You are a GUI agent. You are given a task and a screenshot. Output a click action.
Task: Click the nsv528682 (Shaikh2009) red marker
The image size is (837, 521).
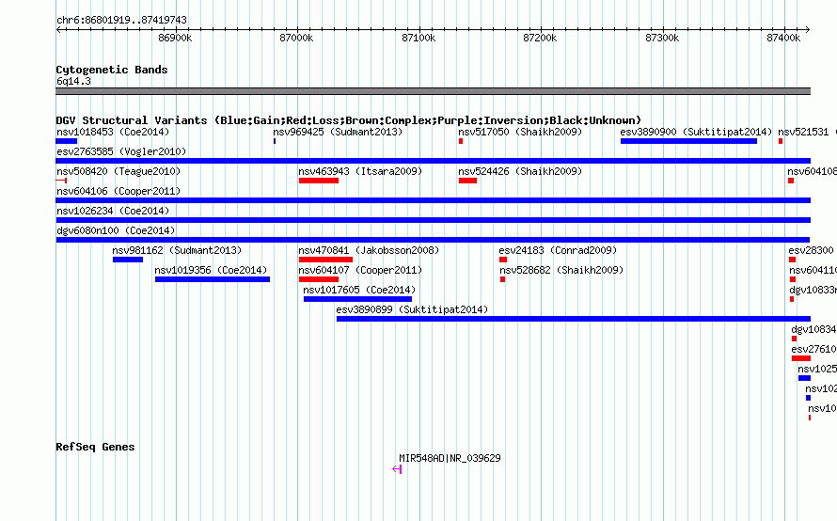(502, 279)
